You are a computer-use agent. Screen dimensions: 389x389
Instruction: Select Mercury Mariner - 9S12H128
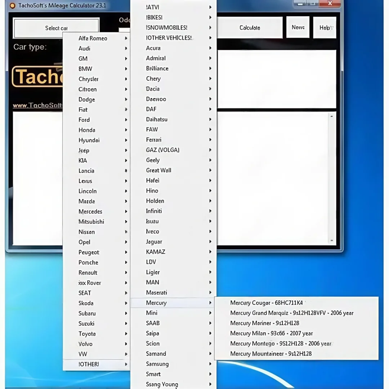point(296,323)
